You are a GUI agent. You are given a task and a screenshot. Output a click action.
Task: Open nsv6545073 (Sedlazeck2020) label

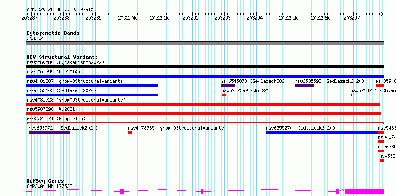click(255, 81)
